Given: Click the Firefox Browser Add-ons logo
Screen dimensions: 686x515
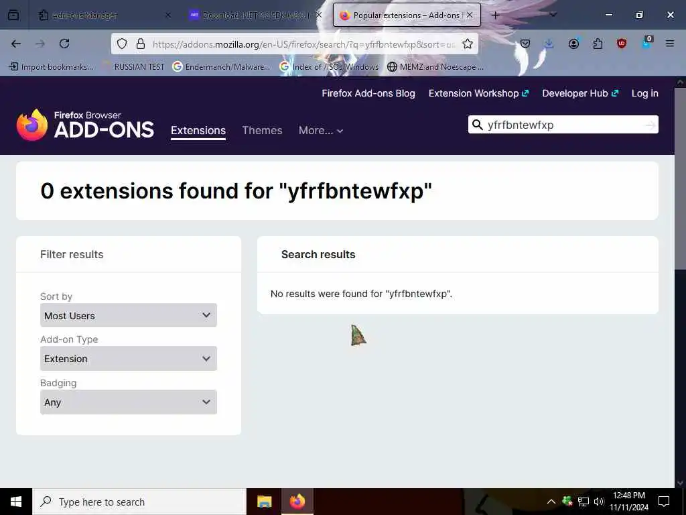Looking at the screenshot, I should click(x=85, y=125).
